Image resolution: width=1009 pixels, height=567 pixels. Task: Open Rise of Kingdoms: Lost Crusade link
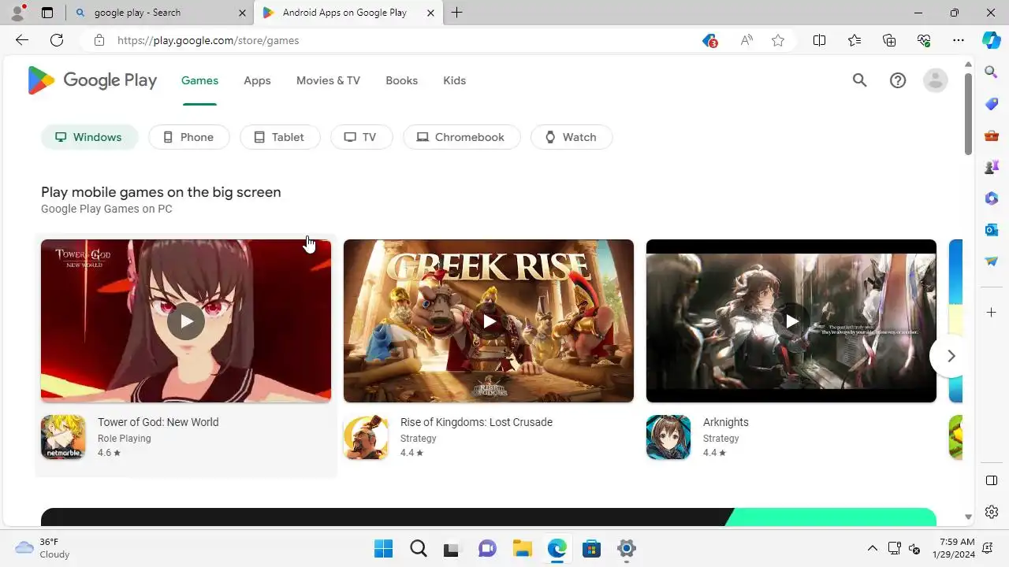[476, 422]
